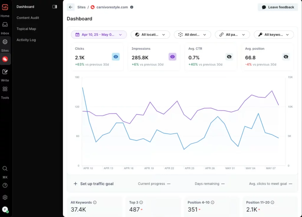Click info icon beside Top 3

click(141, 202)
